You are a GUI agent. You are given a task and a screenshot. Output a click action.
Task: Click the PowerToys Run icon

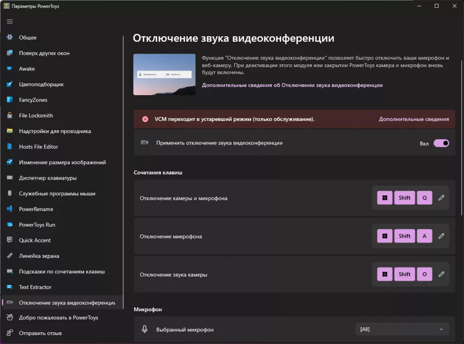pos(10,224)
